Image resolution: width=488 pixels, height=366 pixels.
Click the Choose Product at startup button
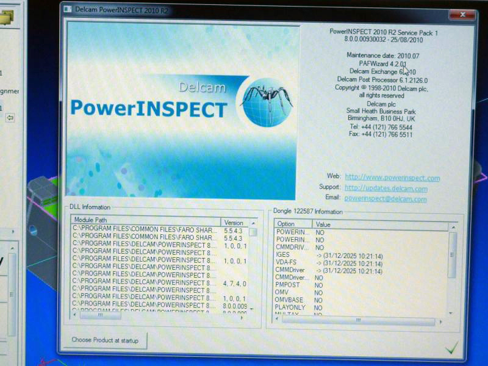[105, 340]
